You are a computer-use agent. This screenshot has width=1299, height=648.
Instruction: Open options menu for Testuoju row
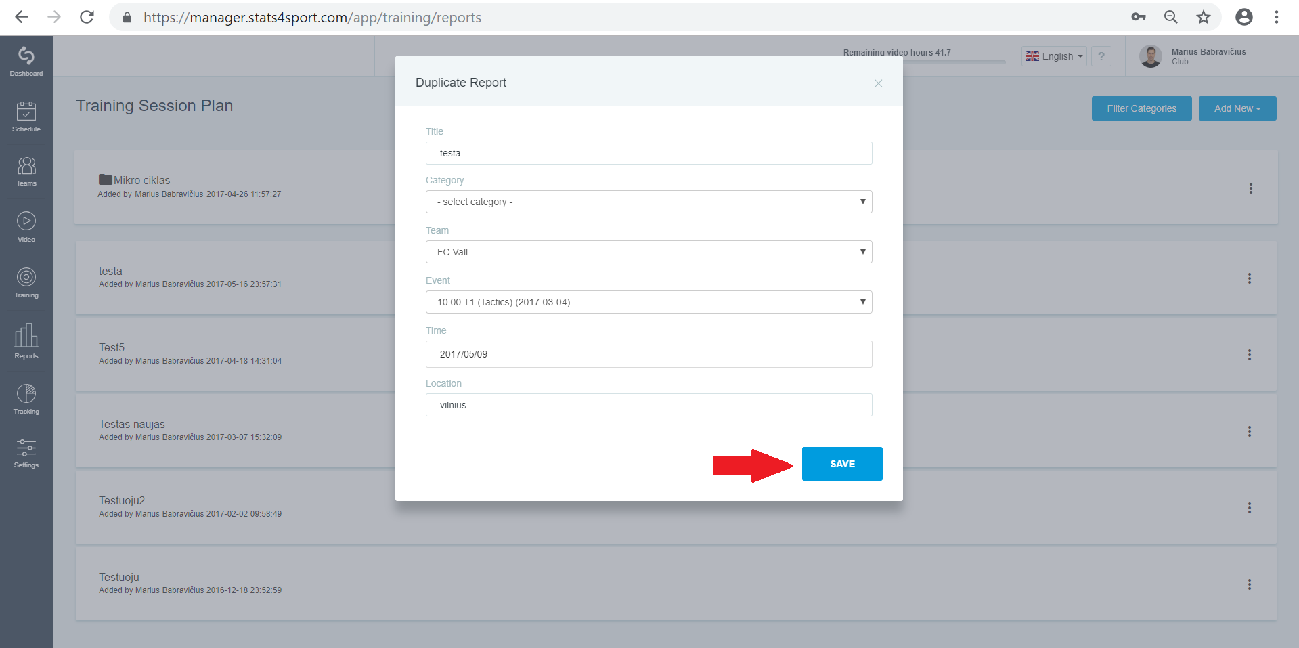1250,584
